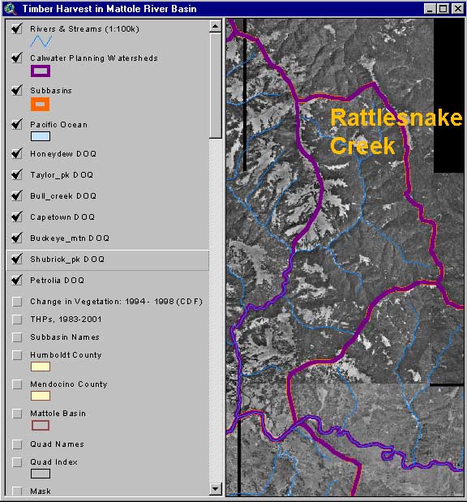Enable the THPs, 1983-2001 theme checkbox

(17, 320)
